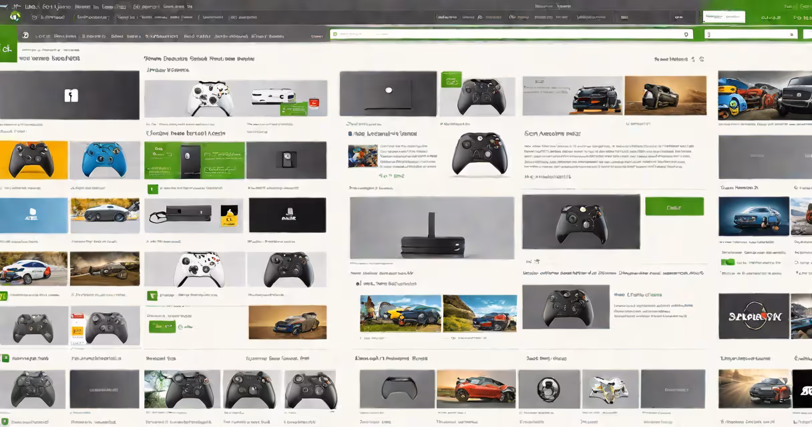Open the blue tile with white logo
Screen dimensions: 812x427
(34, 216)
